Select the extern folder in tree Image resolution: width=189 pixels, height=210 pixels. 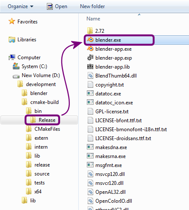click(x=37, y=138)
